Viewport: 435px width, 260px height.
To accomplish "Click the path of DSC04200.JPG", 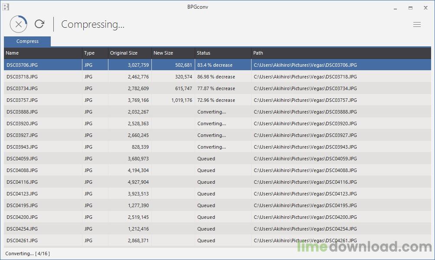I will (305, 217).
